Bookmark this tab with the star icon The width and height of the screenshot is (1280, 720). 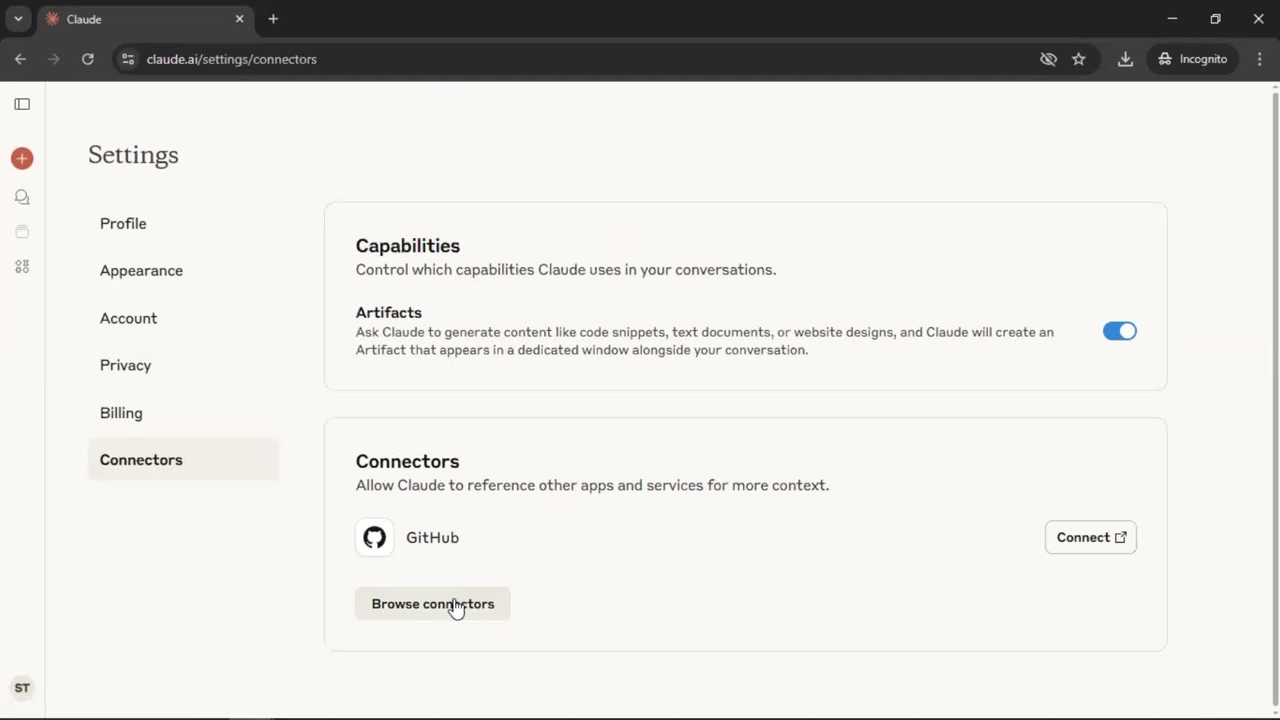(1079, 59)
